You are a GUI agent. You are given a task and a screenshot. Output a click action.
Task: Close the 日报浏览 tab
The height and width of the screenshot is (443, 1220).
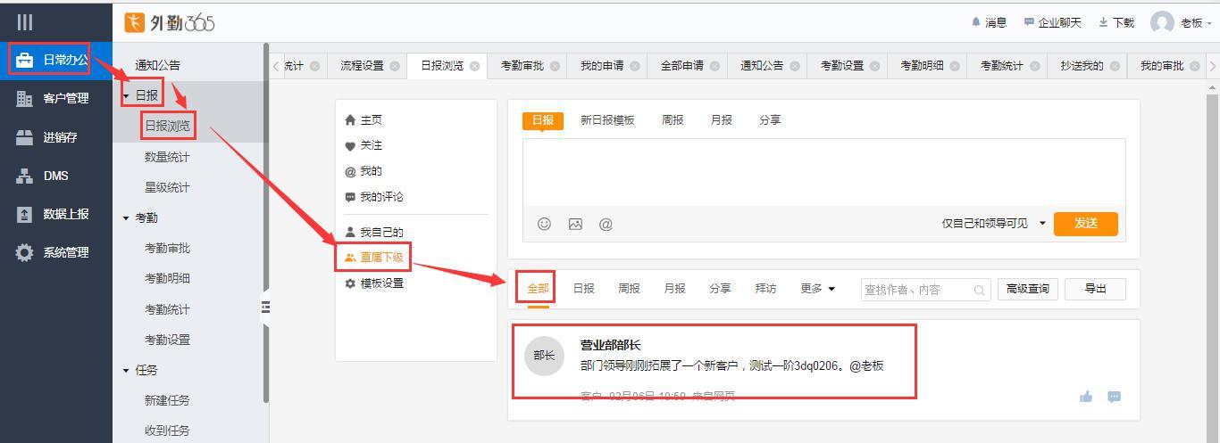[474, 66]
